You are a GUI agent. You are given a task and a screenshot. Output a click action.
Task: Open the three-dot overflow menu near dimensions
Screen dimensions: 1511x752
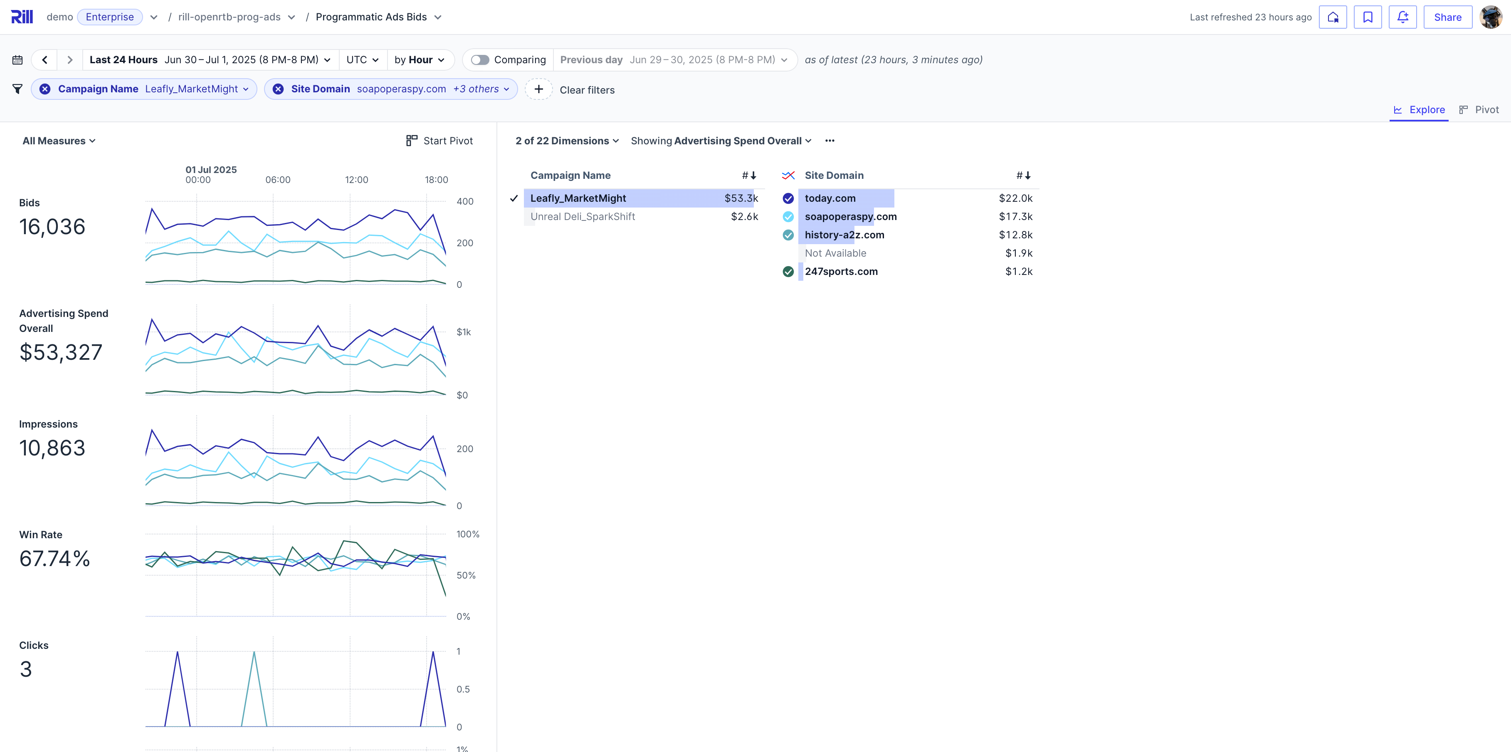tap(830, 141)
